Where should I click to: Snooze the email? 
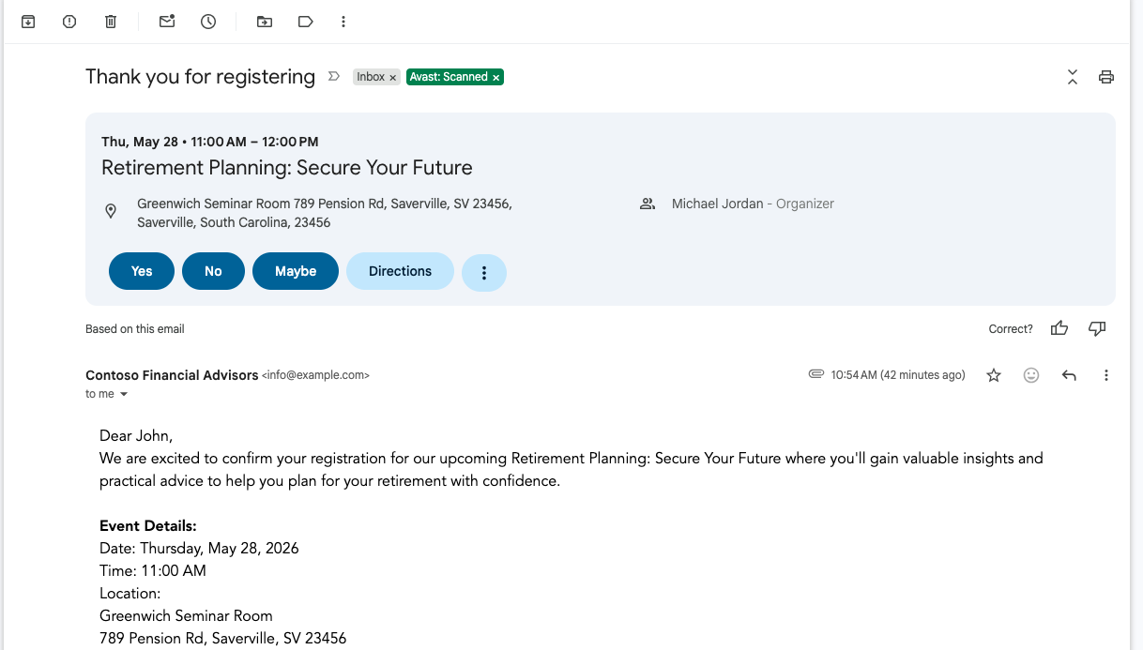[x=207, y=21]
